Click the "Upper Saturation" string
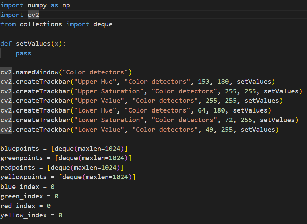This screenshot has width=307, height=224. [x=109, y=91]
